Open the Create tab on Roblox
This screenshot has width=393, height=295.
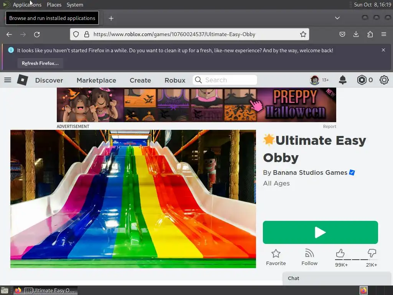(x=140, y=80)
